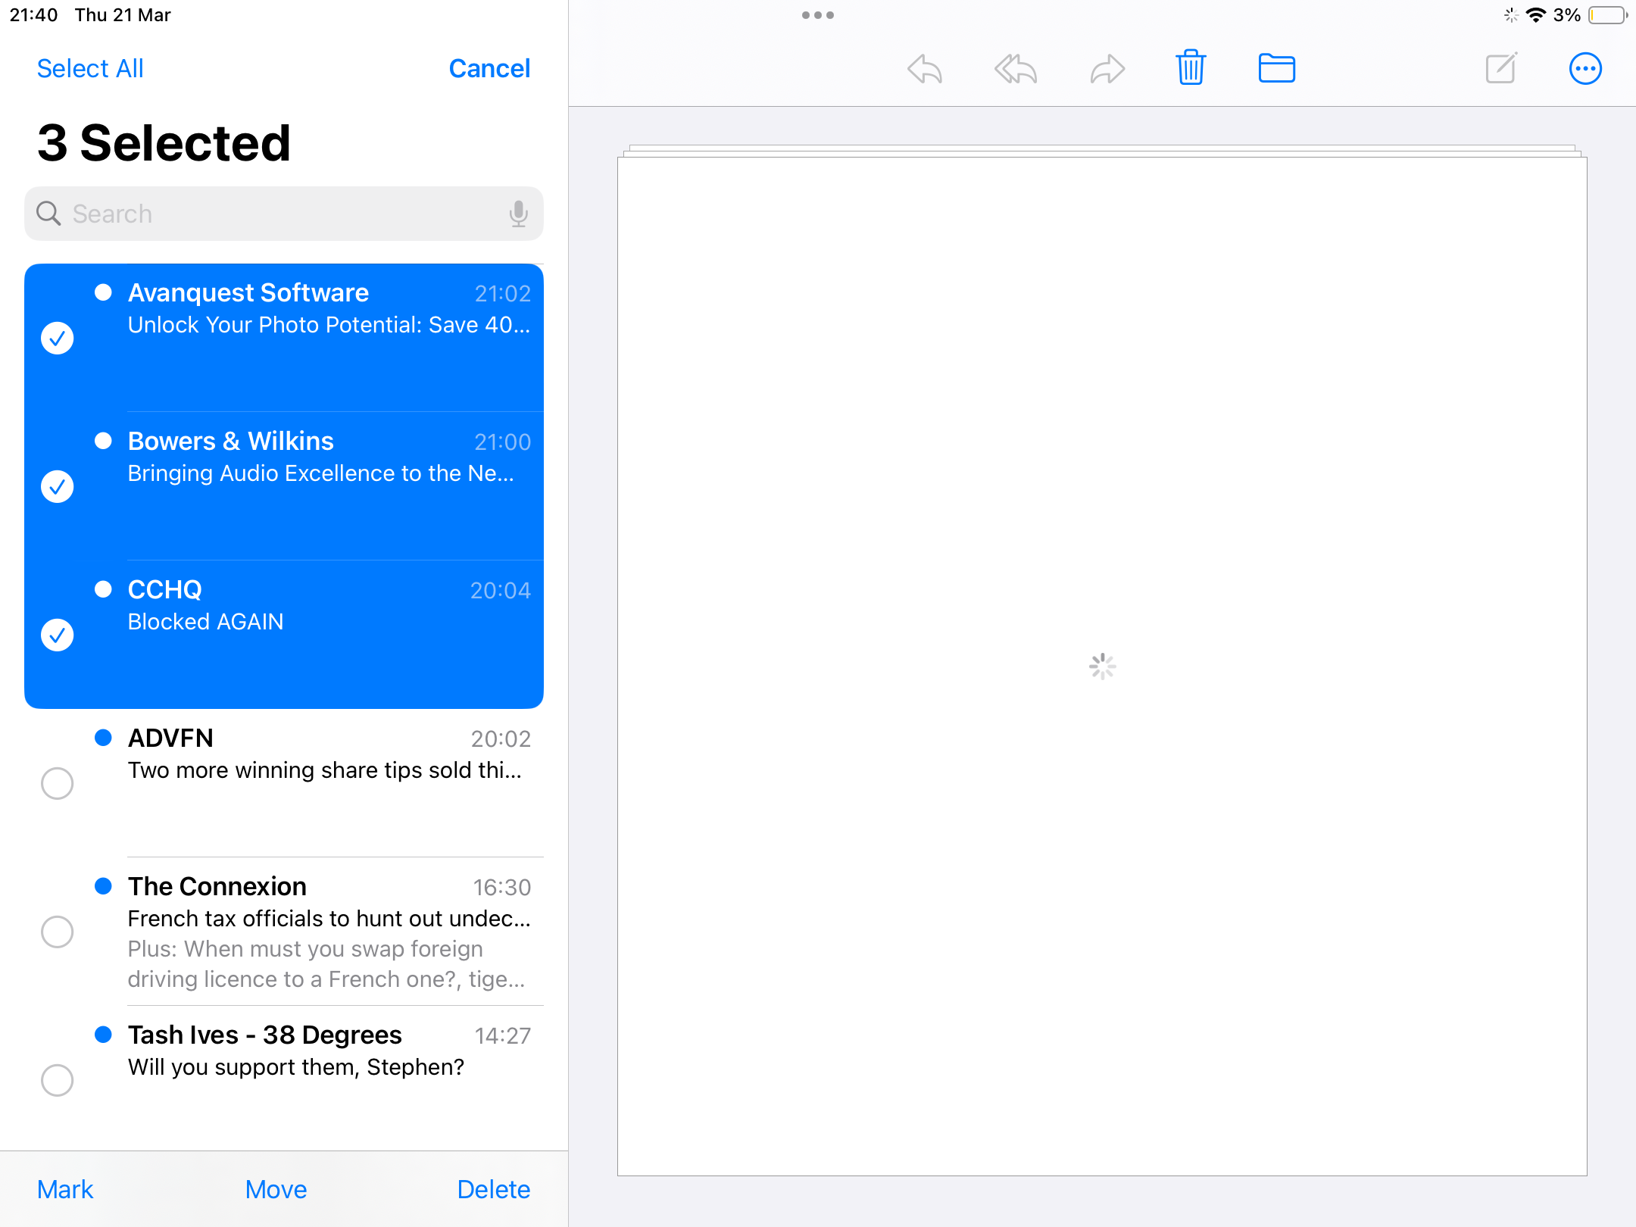Tap the 16:30 timestamp
This screenshot has width=1636, height=1227.
(x=502, y=887)
